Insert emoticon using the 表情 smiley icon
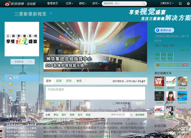Viewport: 191px width, 138px height. (47, 103)
